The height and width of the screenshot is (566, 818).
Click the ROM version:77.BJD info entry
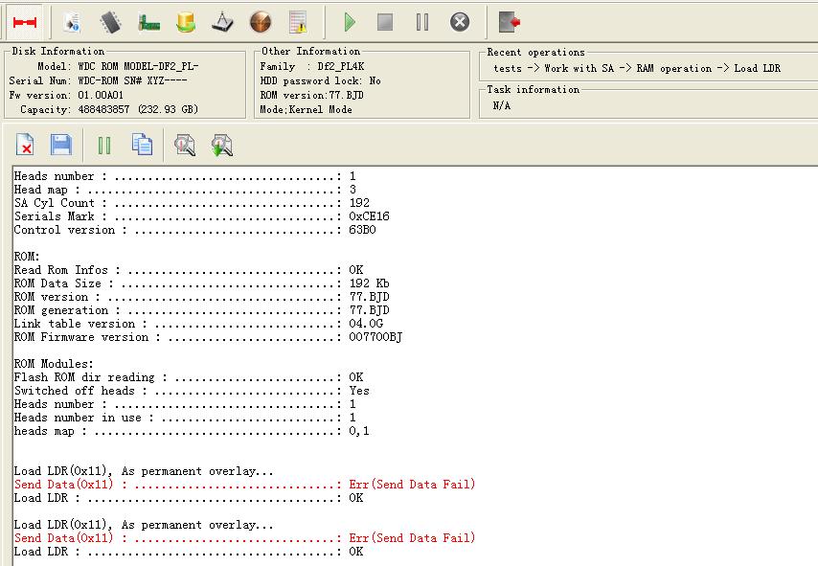311,96
